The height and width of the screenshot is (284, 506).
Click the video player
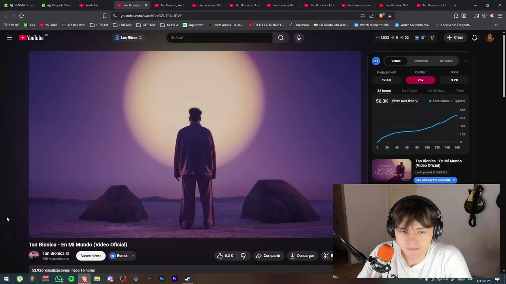[x=194, y=144]
